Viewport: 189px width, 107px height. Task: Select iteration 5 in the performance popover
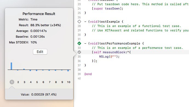(37, 82)
